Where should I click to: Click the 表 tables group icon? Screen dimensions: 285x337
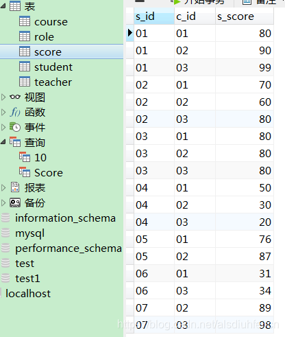point(15,6)
